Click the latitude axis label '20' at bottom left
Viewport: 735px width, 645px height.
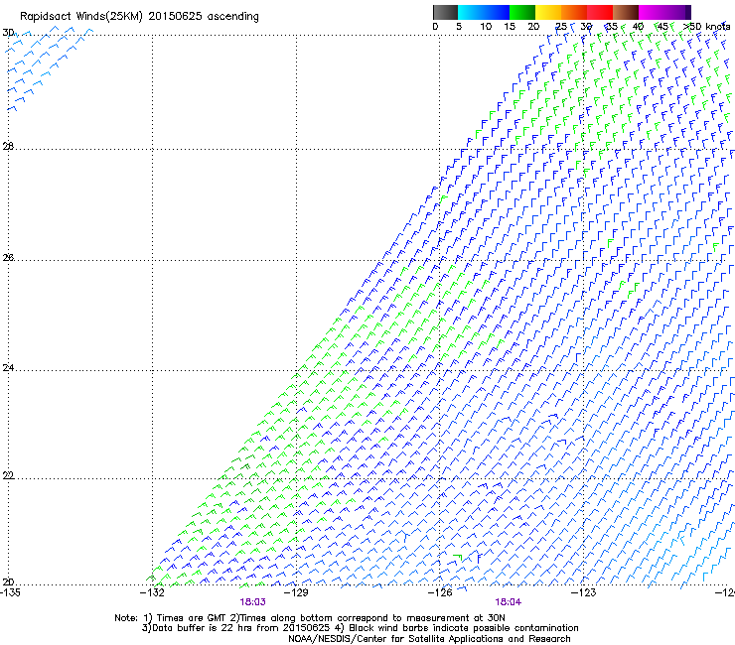pos(8,582)
